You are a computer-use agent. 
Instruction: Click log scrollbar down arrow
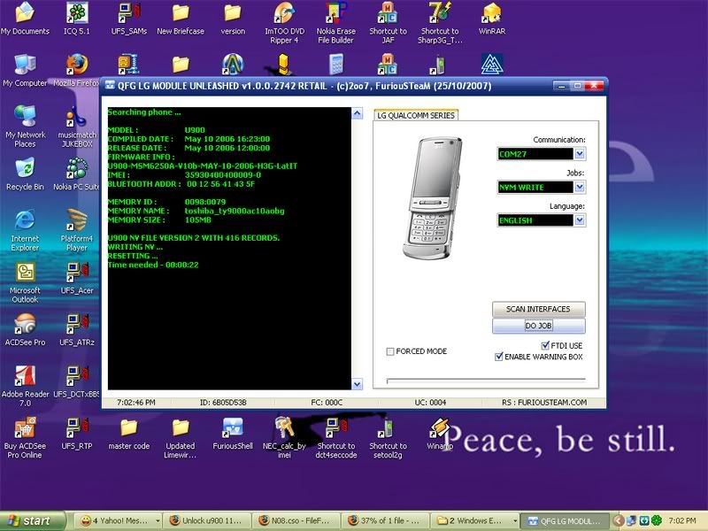[x=358, y=384]
